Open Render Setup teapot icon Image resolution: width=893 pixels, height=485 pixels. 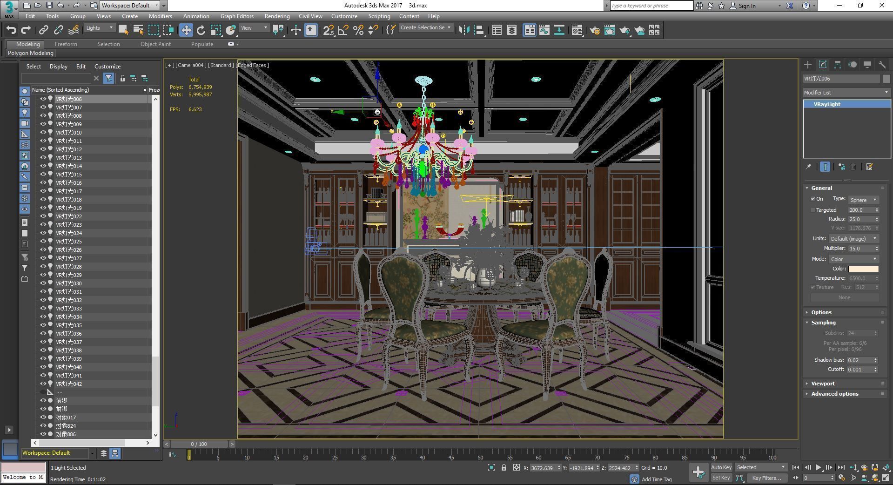click(594, 30)
